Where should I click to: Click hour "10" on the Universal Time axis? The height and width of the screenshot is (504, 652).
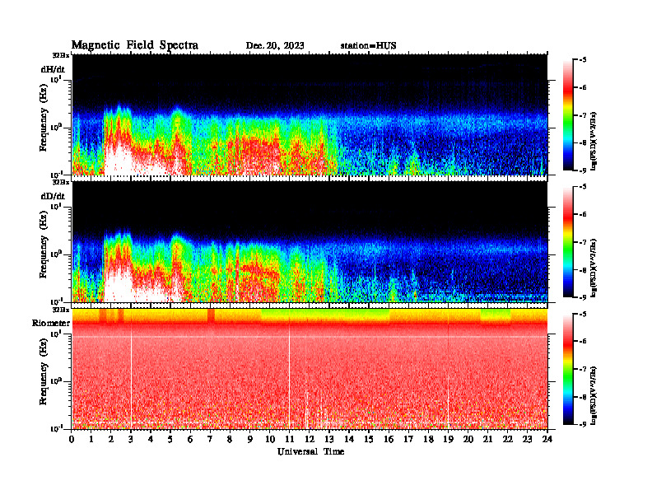click(x=270, y=439)
